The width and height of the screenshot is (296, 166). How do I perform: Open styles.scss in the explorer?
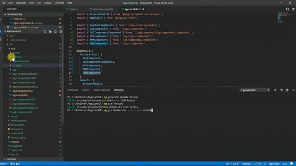(17, 150)
